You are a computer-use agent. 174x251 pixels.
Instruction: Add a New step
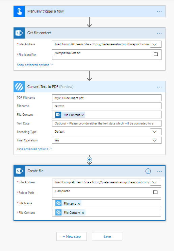coord(72,236)
